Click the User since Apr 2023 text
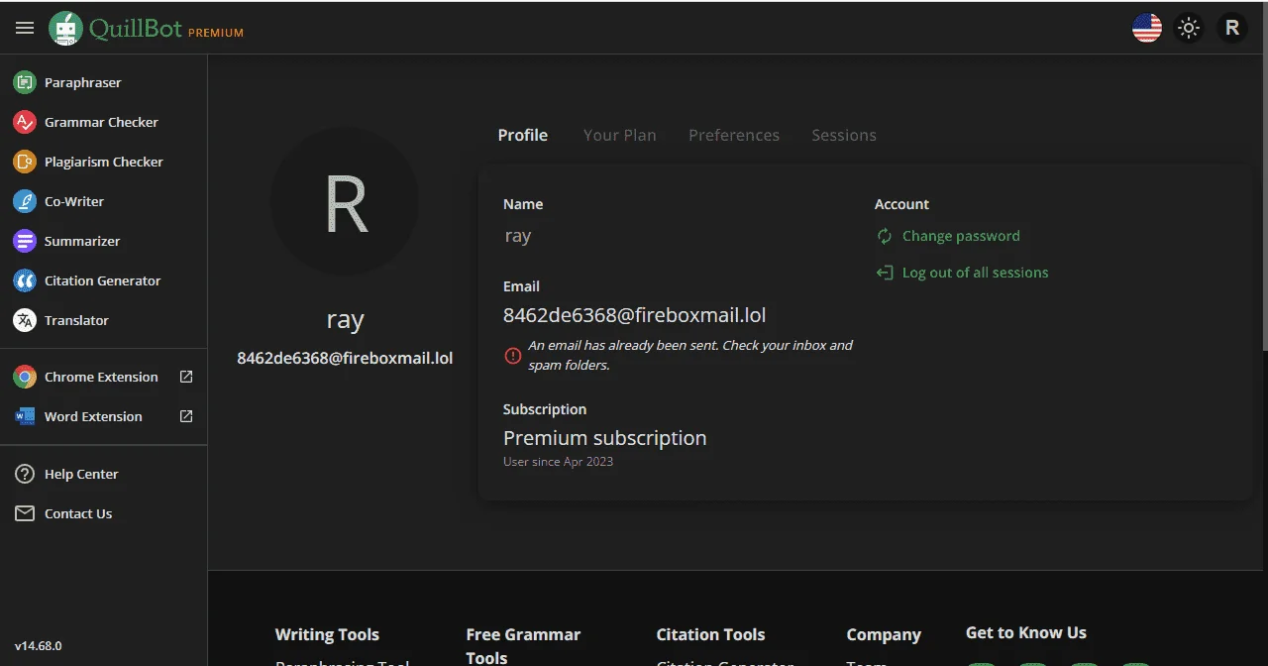1268x666 pixels. tap(559, 462)
